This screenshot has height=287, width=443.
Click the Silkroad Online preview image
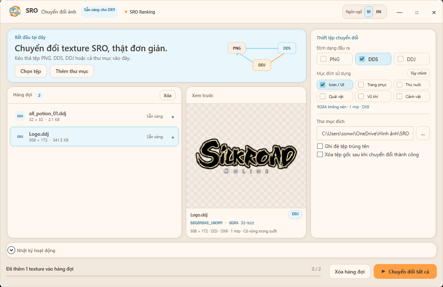click(x=246, y=157)
